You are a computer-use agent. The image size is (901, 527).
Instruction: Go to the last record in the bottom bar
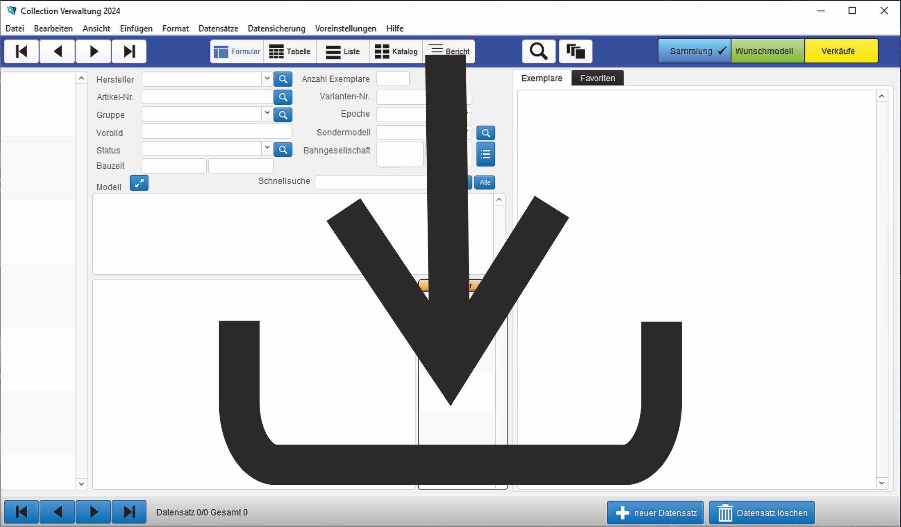click(129, 512)
